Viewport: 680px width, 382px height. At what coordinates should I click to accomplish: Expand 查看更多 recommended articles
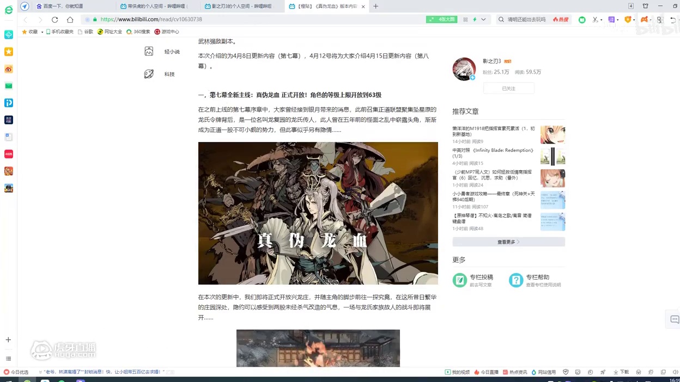pos(508,242)
